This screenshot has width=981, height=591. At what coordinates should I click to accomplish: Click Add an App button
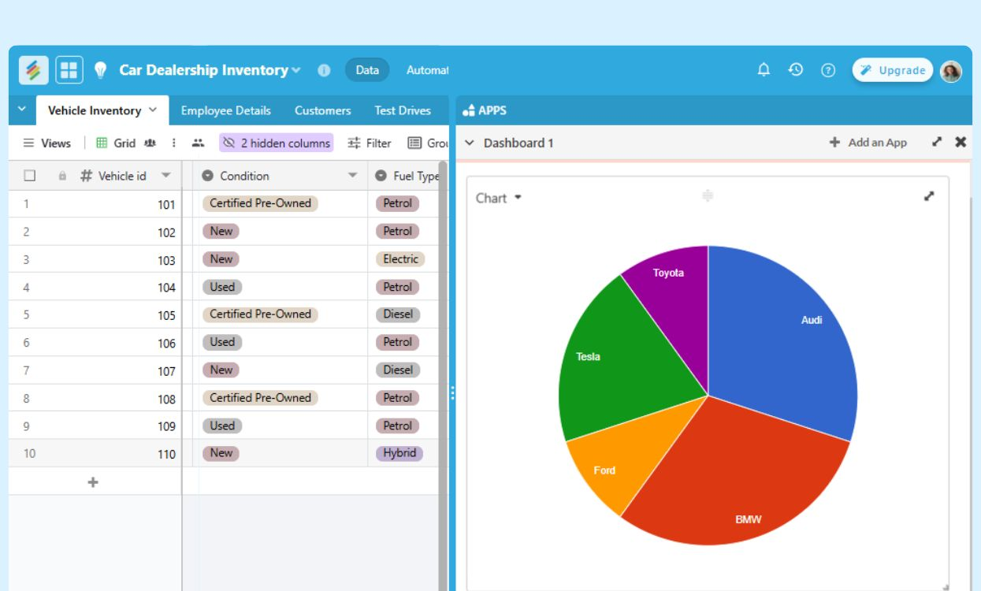tap(868, 143)
